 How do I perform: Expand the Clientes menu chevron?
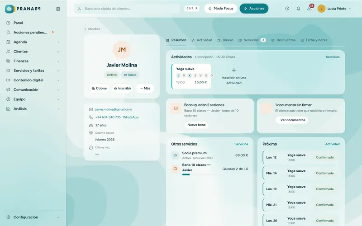point(58,52)
